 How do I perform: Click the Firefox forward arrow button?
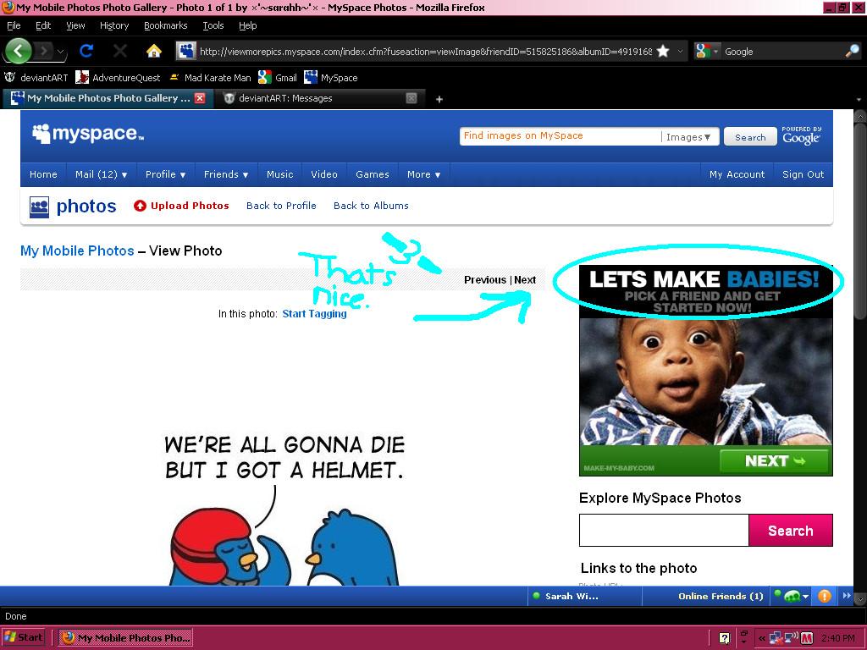coord(44,52)
